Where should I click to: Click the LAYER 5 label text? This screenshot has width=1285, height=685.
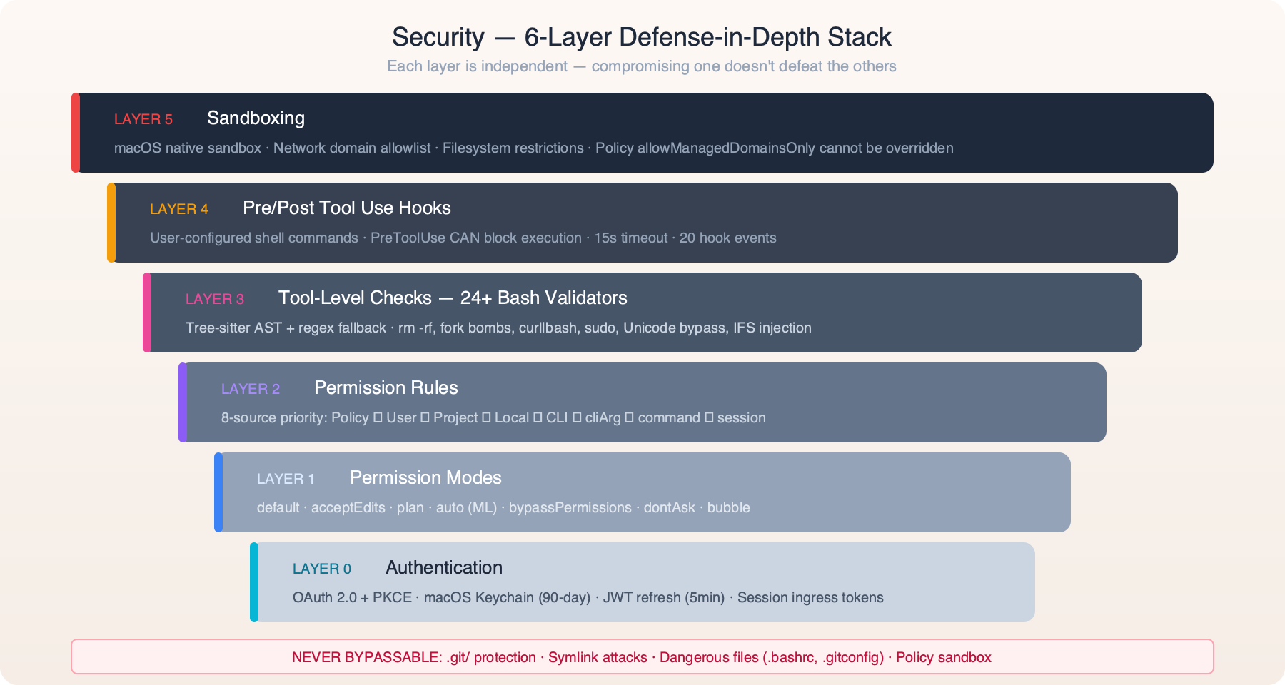tap(143, 119)
